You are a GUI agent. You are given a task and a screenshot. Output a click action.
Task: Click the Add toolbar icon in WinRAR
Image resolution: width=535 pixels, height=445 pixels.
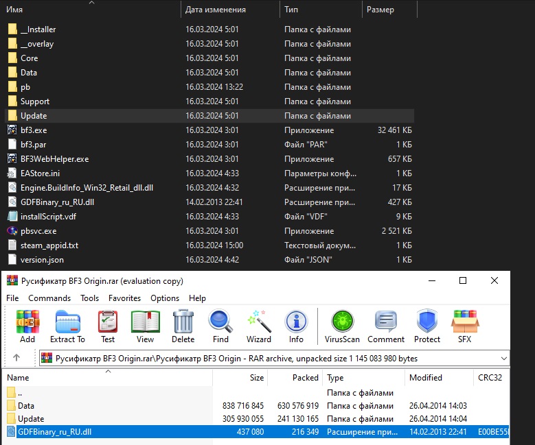(x=27, y=322)
